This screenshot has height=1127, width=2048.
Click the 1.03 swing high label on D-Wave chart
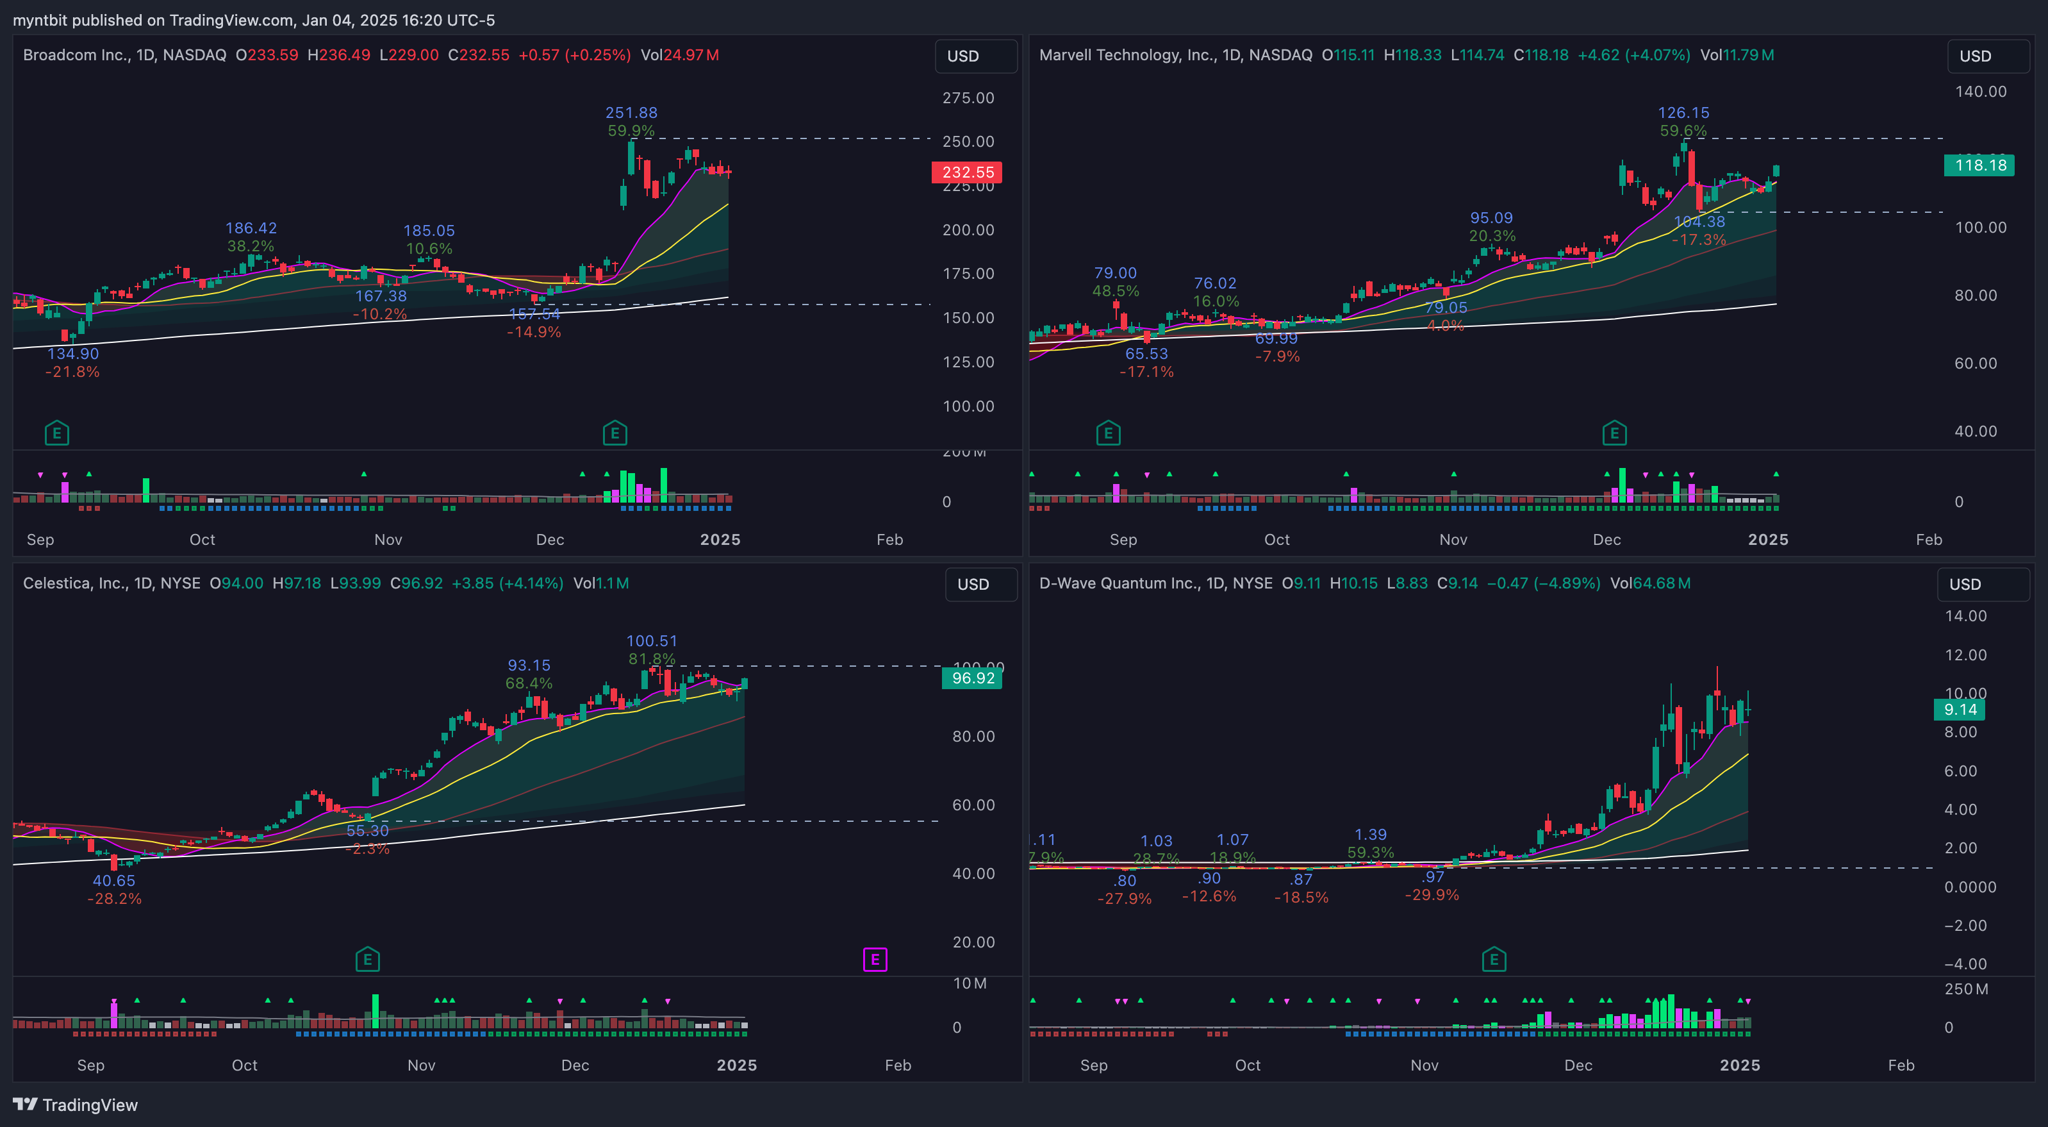pos(1157,840)
